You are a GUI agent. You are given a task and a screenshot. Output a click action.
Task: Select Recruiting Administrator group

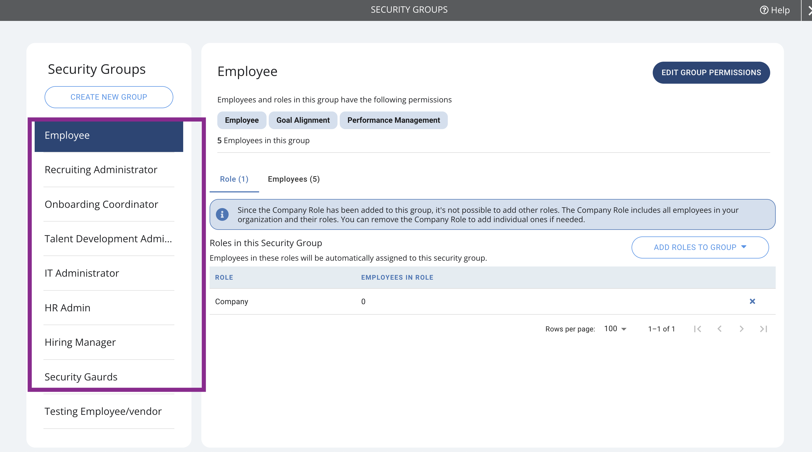click(109, 170)
